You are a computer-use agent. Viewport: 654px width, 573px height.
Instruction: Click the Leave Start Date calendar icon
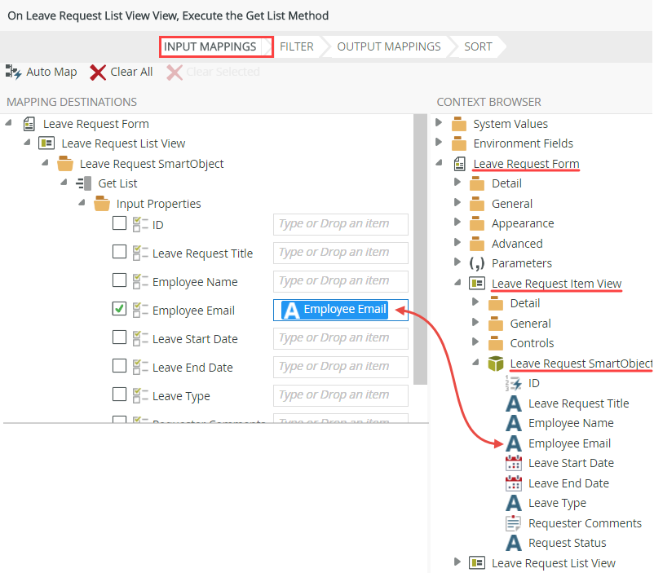[512, 463]
